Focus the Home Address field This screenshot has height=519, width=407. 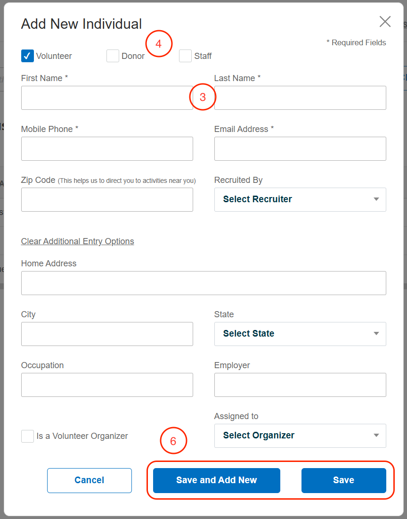[203, 283]
